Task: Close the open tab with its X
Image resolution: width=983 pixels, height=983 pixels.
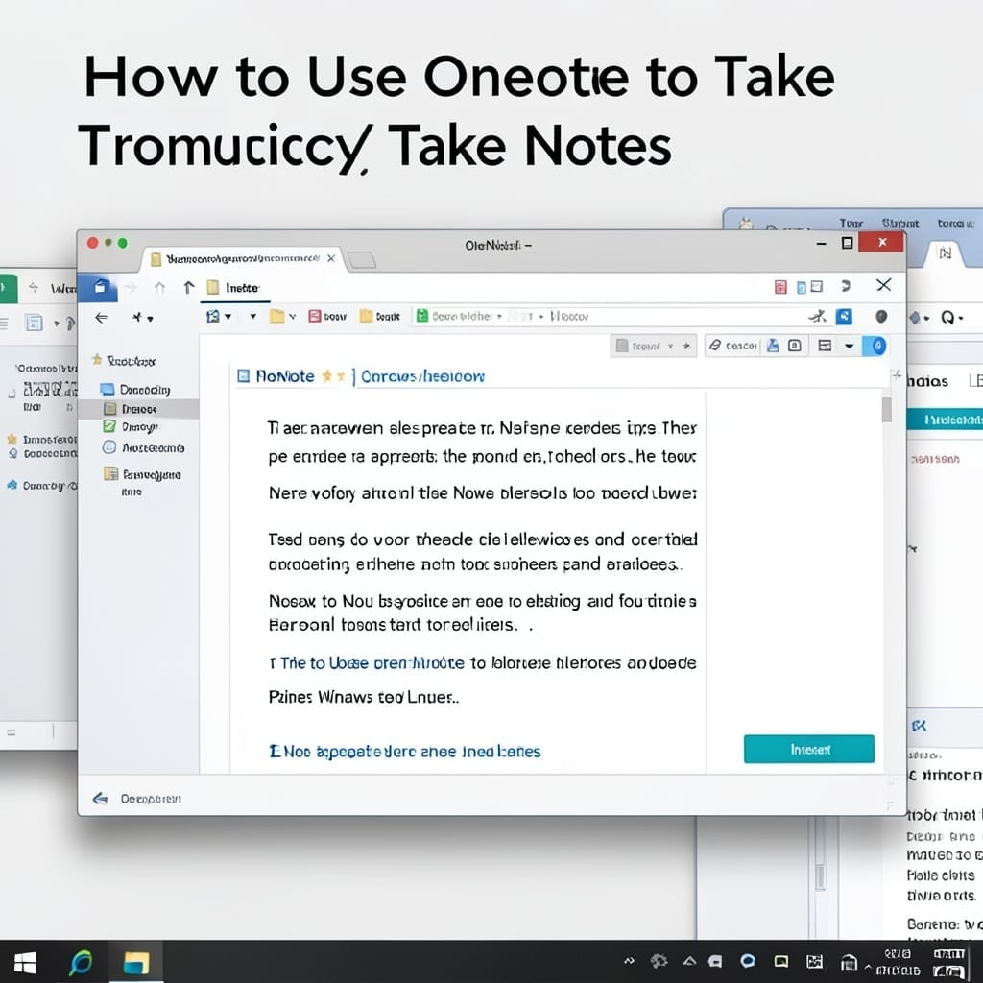Action: pos(331,258)
